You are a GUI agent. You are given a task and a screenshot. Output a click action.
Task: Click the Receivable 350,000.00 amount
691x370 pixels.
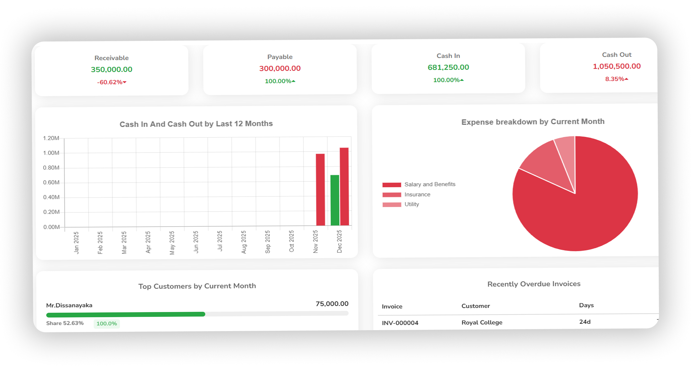pyautogui.click(x=112, y=69)
